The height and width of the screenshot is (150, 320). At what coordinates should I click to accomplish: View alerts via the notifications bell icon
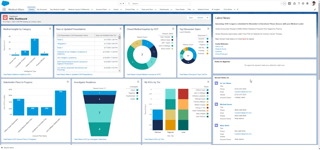307,3
